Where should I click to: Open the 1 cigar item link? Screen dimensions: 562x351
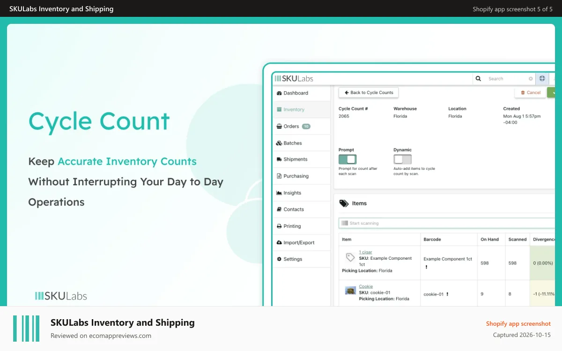(x=366, y=252)
